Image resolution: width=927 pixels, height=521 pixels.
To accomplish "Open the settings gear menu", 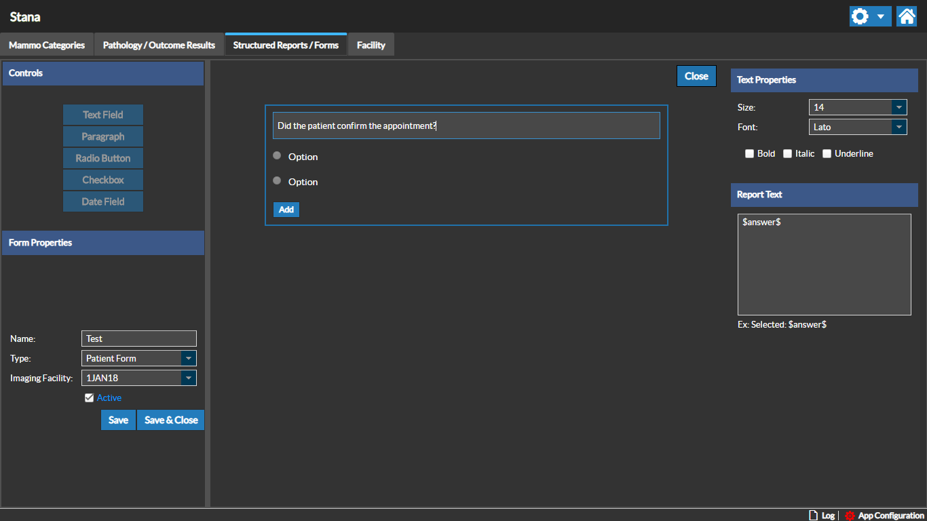I will (x=869, y=16).
